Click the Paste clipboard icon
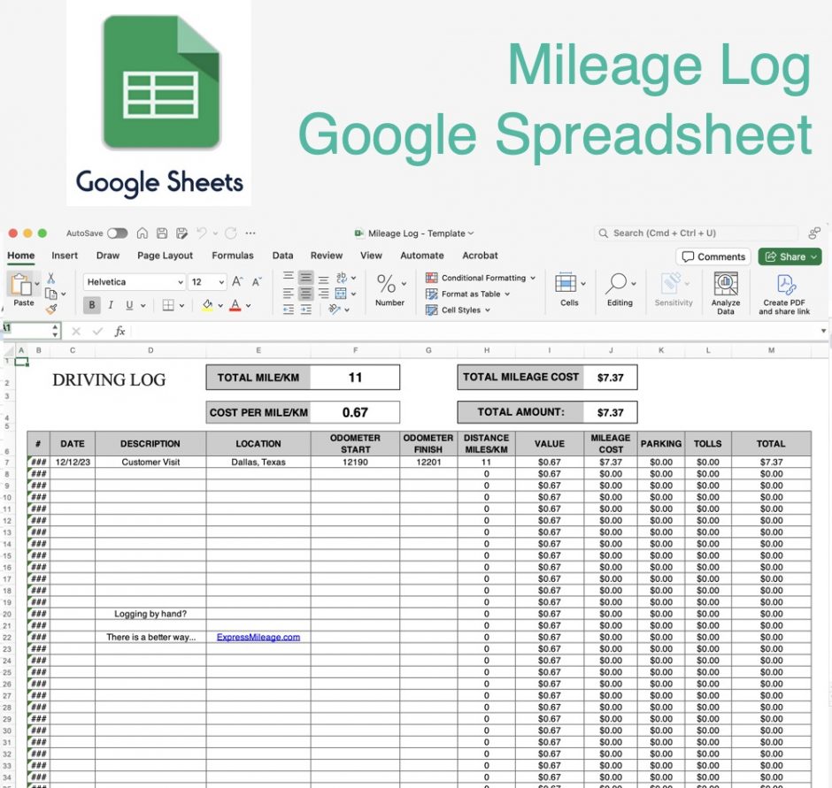Screen dimensions: 832x788 pyautogui.click(x=20, y=285)
